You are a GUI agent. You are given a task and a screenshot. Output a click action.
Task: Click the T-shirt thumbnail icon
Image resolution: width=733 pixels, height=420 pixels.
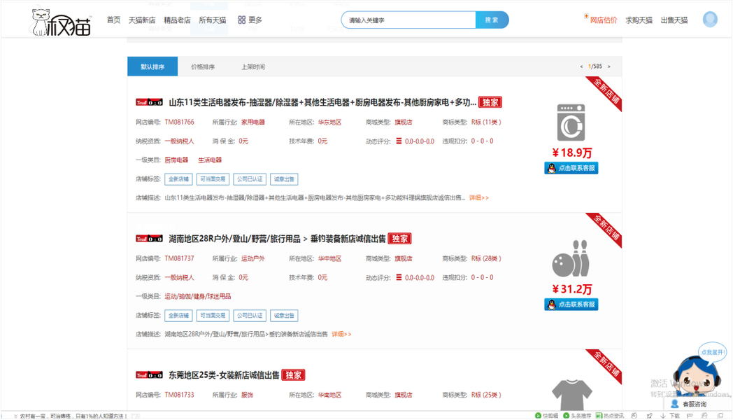pos(571,395)
